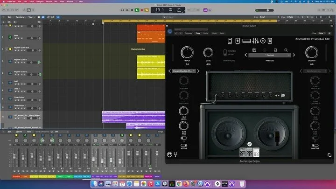Open the File menu in menu bar
Screen dimensions: 336x189
[x=20, y=1]
